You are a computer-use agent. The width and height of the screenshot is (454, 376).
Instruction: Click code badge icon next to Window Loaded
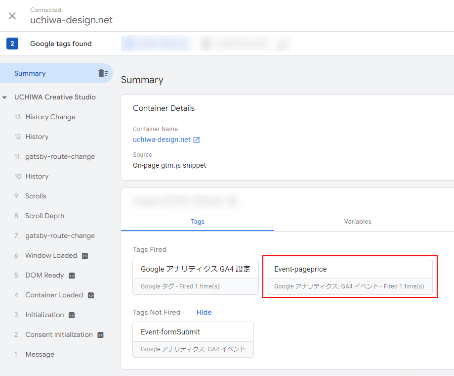(85, 256)
